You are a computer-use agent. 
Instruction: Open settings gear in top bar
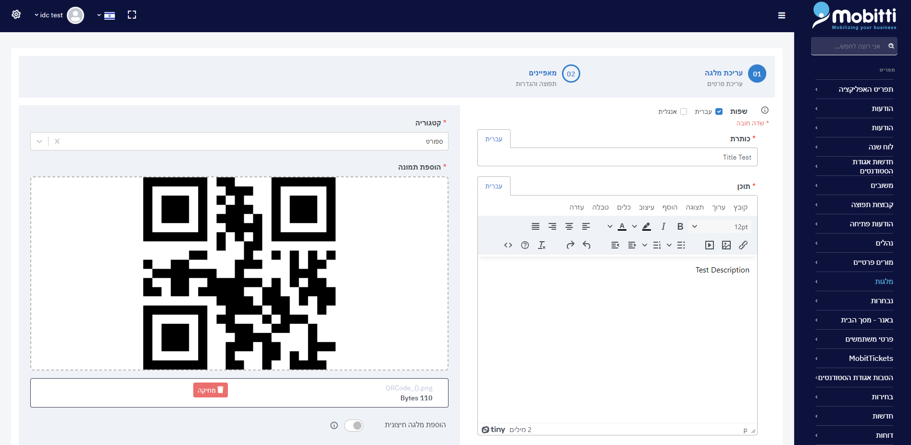pyautogui.click(x=16, y=14)
